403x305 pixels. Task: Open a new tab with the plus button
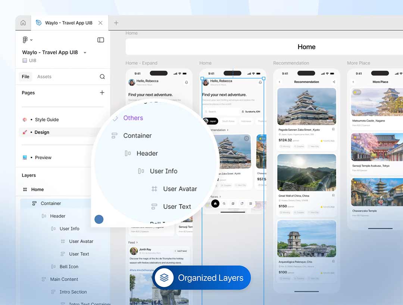click(x=116, y=23)
